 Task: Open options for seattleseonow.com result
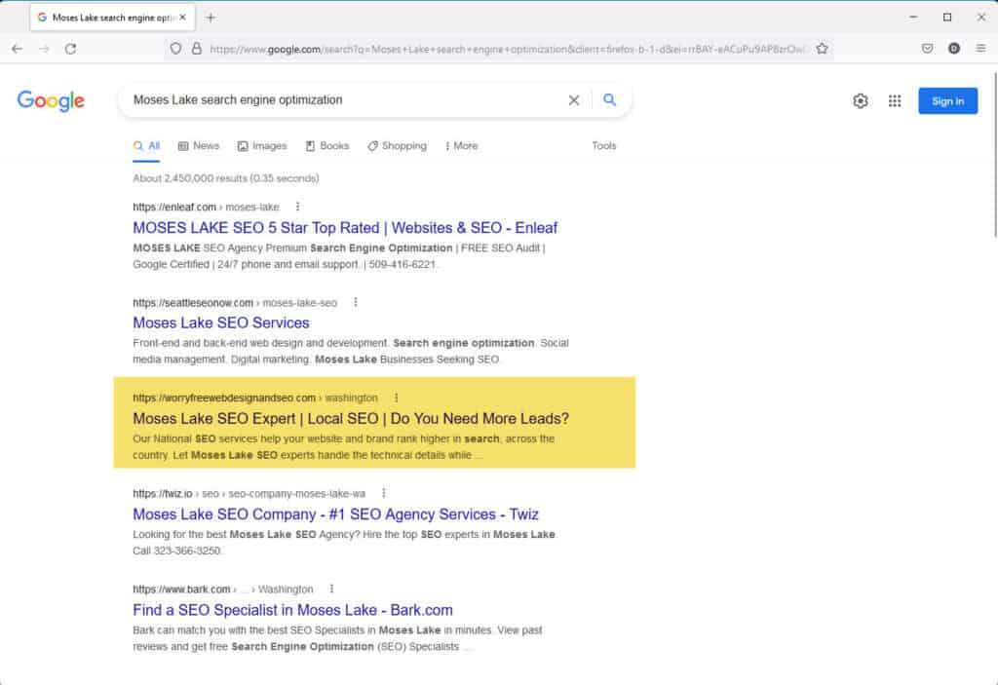(x=355, y=302)
